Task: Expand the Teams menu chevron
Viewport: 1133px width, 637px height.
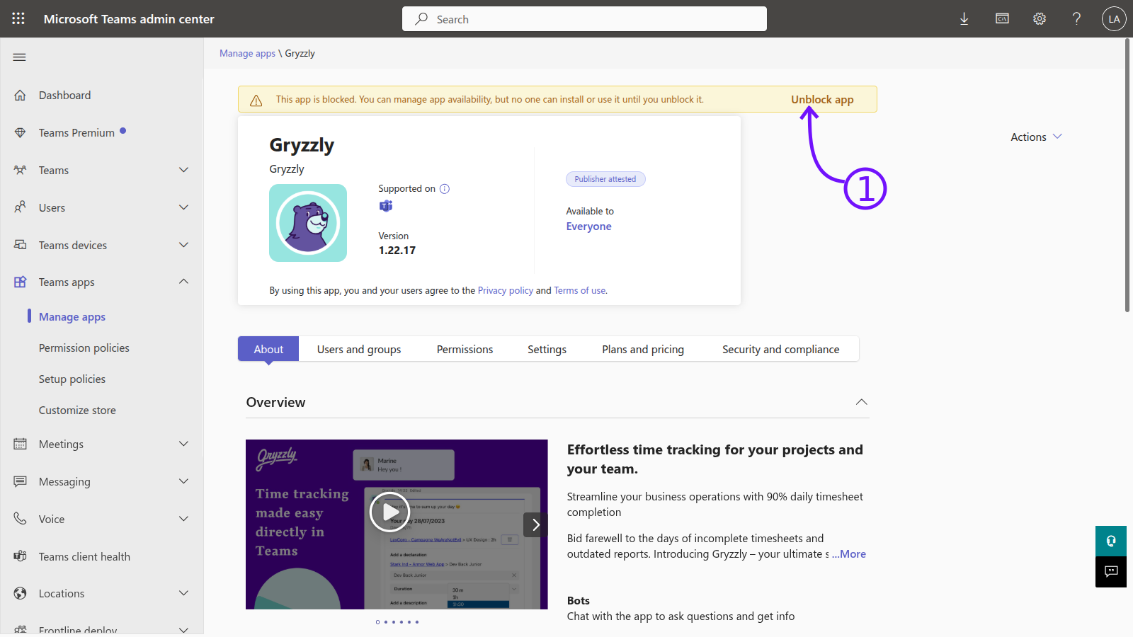Action: (x=183, y=170)
